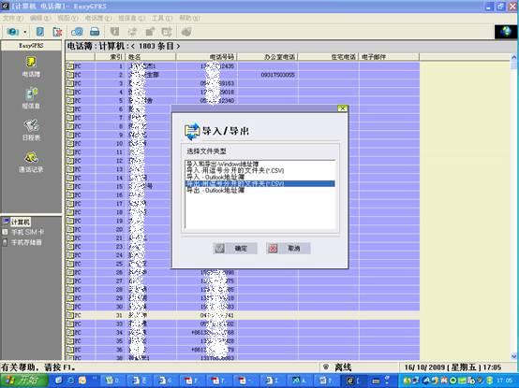The image size is (519, 388).
Task: Select the highlighted row with index 31
Action: tap(243, 315)
